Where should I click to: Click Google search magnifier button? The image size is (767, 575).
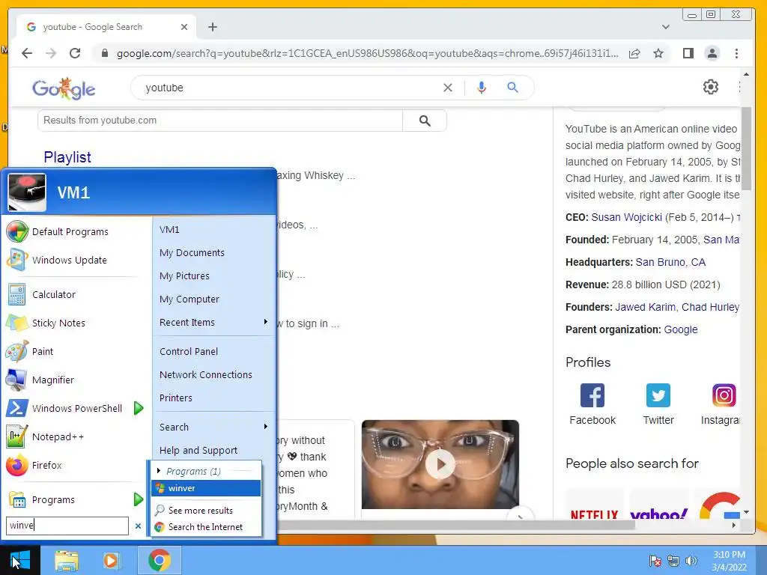coord(512,88)
